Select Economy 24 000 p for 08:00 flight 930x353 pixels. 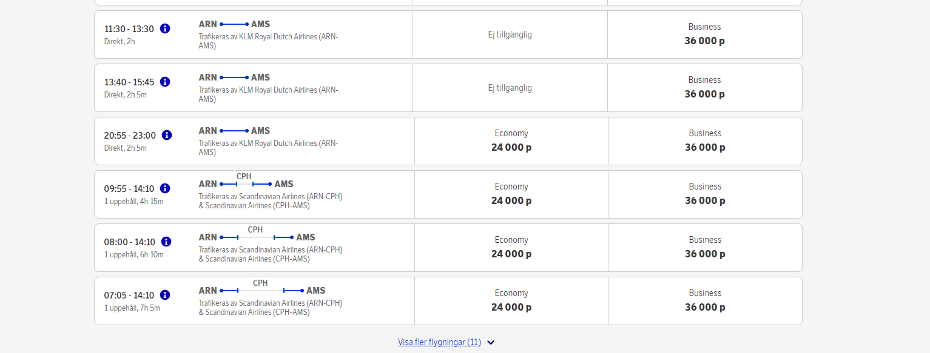[511, 248]
